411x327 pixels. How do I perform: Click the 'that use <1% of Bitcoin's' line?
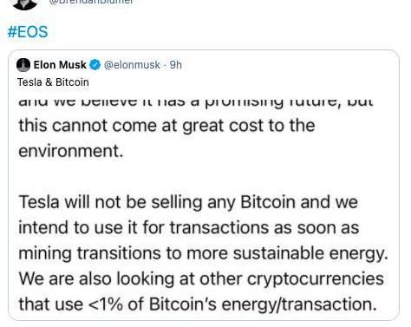click(198, 304)
